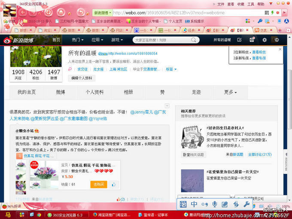Screen dimensions: 292x219
Task: Click the orange 去购买 buy button
Action: click(99, 184)
